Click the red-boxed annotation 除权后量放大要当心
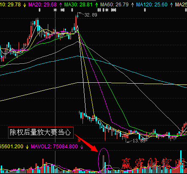The height and width of the screenshot is (174, 187). pos(41,133)
